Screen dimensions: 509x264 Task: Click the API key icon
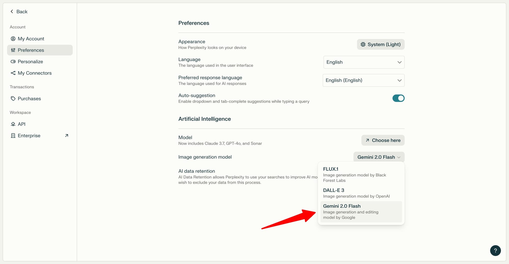pyautogui.click(x=13, y=124)
